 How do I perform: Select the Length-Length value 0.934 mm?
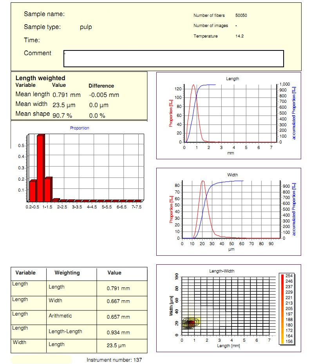tap(118, 332)
